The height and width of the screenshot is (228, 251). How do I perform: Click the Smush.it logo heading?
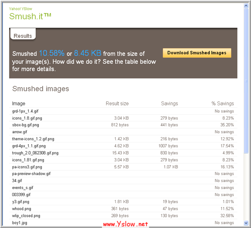[x=30, y=16]
